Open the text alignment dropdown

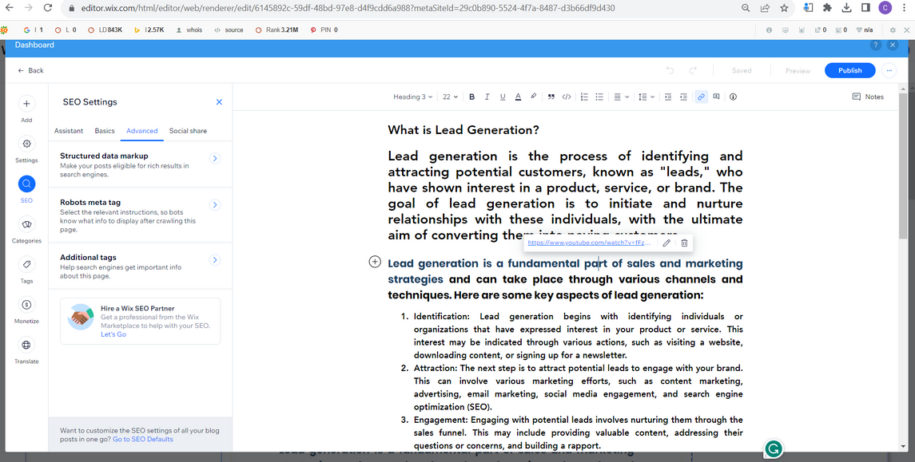click(621, 97)
